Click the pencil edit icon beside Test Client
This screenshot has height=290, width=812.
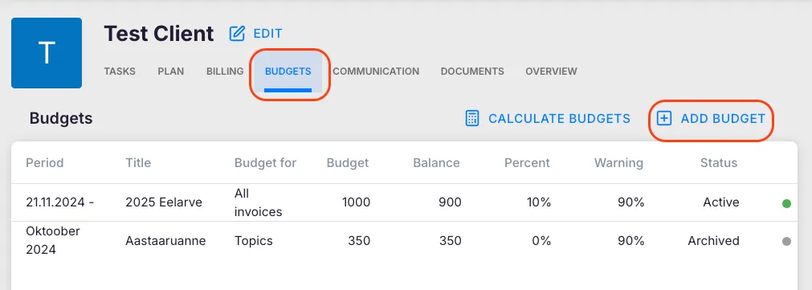237,34
